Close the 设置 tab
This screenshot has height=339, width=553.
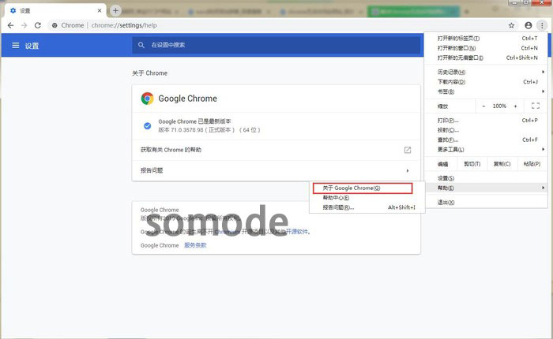(100, 10)
